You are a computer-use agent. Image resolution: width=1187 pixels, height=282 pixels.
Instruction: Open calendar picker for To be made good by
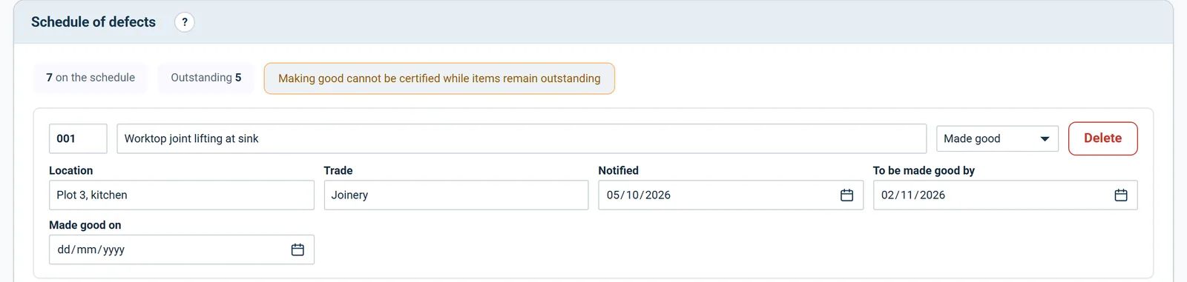coord(1121,195)
